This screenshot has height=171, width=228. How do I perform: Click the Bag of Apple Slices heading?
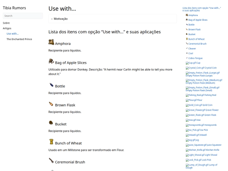coord(71,62)
